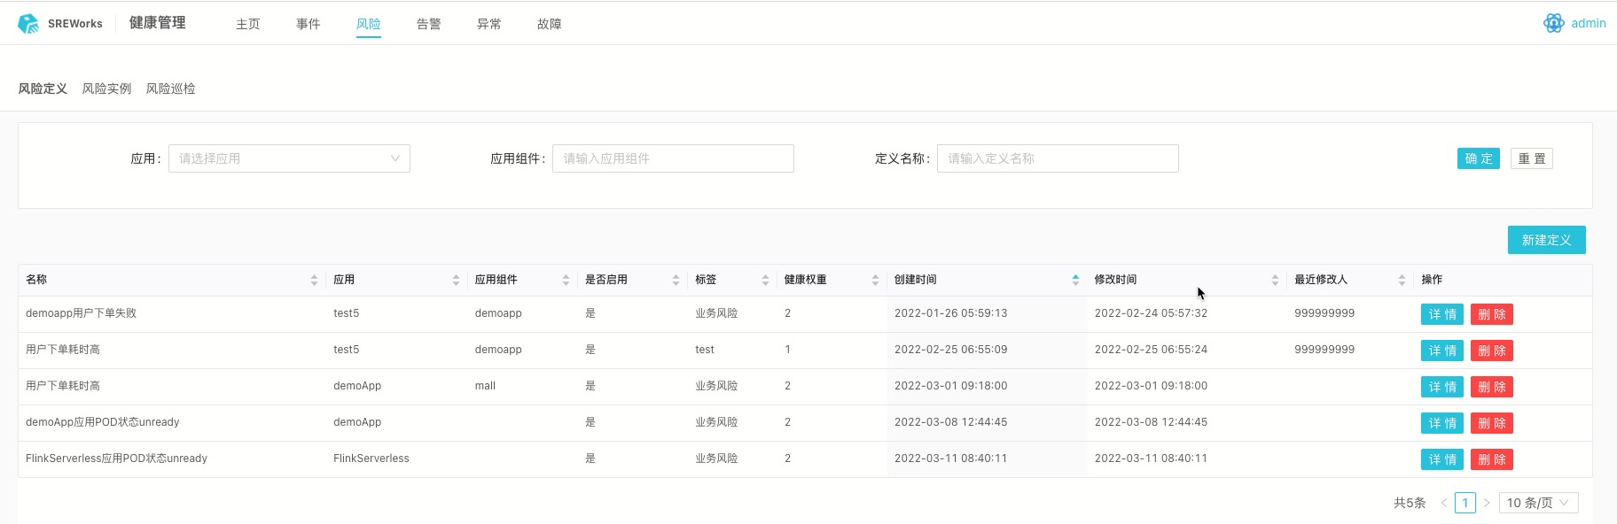
Task: Sort by 修改时间 column sort arrows
Action: [1275, 280]
